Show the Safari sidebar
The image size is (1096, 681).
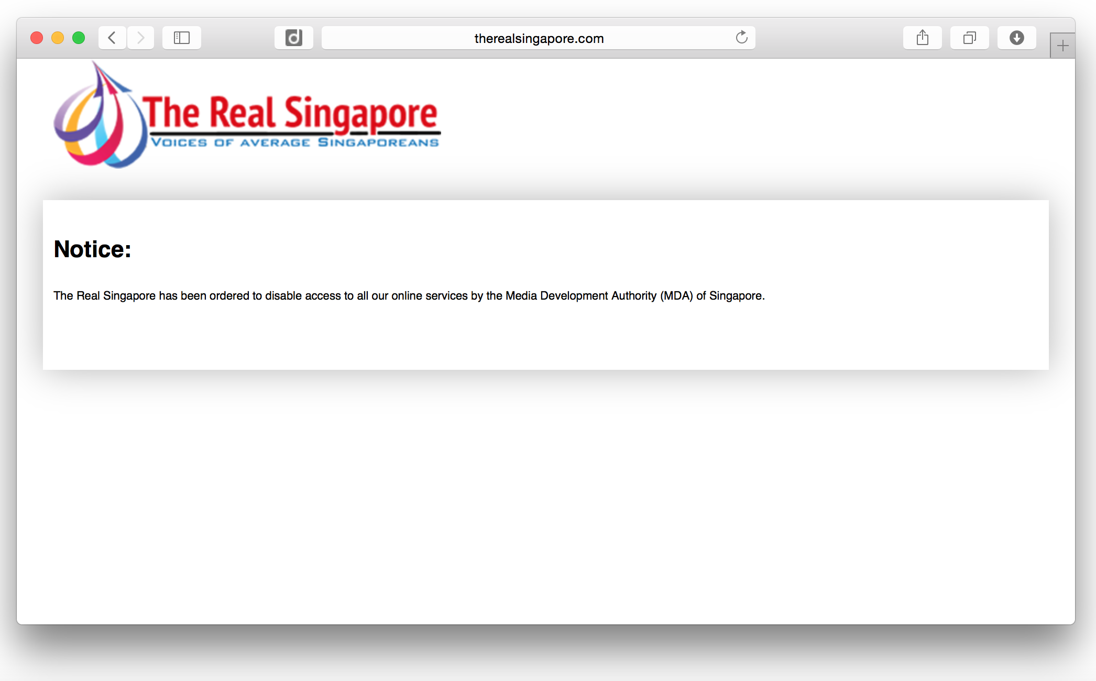click(182, 38)
